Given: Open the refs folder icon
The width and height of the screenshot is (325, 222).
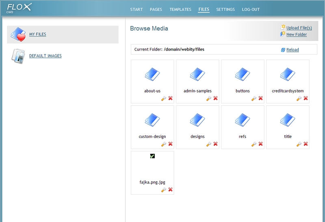Looking at the screenshot, I should pos(243,120).
